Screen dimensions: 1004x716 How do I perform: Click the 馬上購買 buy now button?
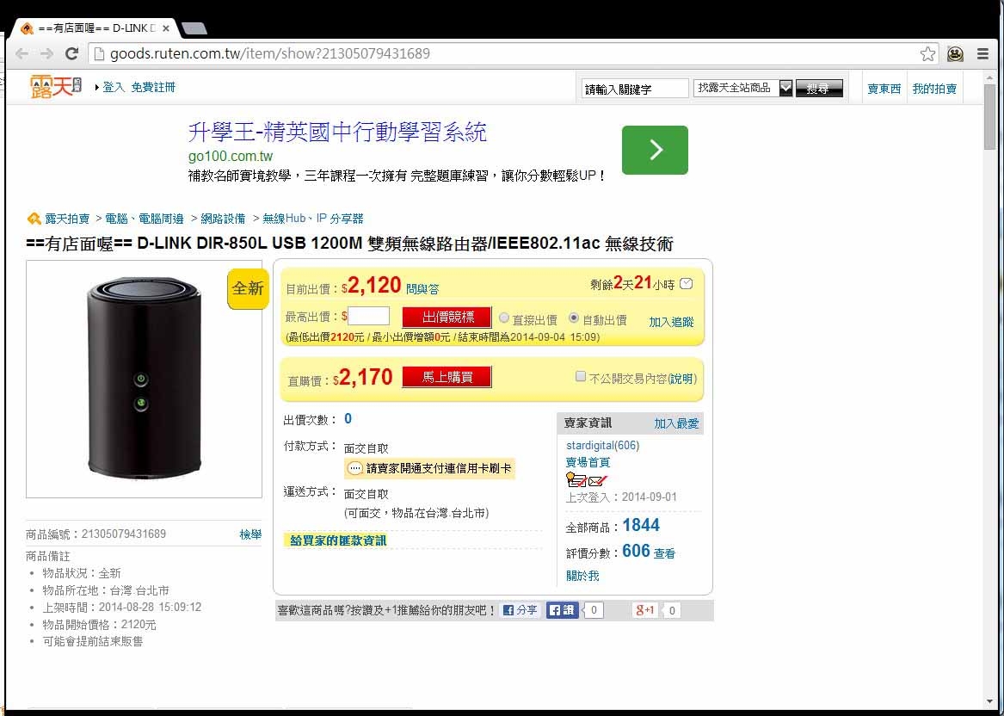(x=447, y=377)
